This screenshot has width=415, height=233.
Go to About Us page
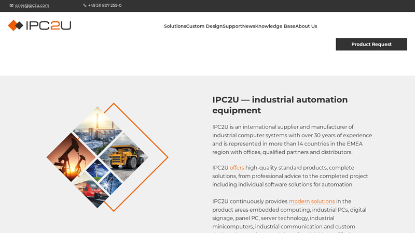pos(306,26)
